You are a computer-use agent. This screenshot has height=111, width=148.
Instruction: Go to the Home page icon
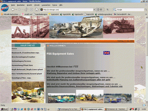tap(37, 9)
